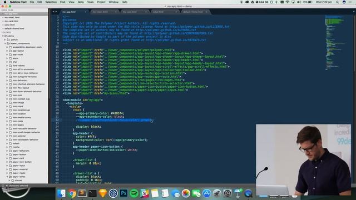Viewport: 356px width, 200px height.
Task: Expand the classes folder
Action: [9, 180]
